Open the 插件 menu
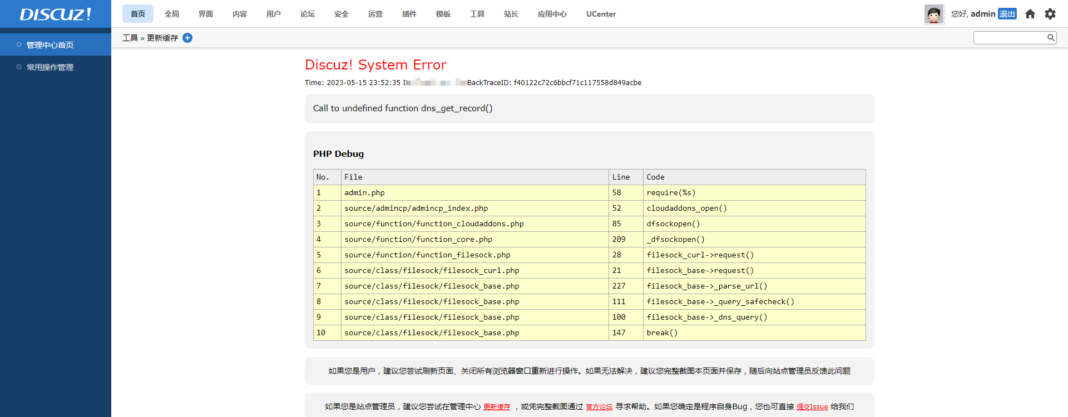 coord(409,14)
